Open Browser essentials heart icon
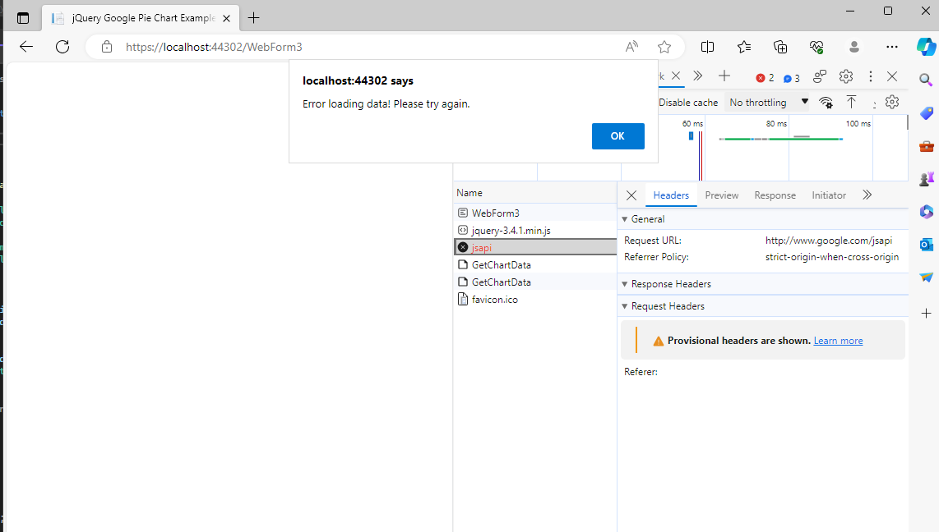The height and width of the screenshot is (532, 939). pyautogui.click(x=816, y=47)
